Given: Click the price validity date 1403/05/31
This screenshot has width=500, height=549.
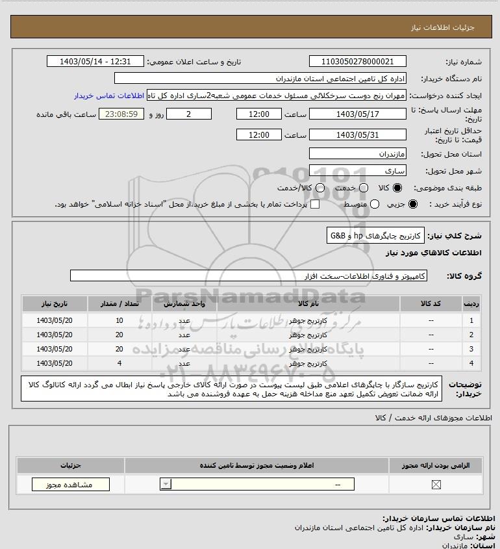Looking at the screenshot, I should (358, 135).
